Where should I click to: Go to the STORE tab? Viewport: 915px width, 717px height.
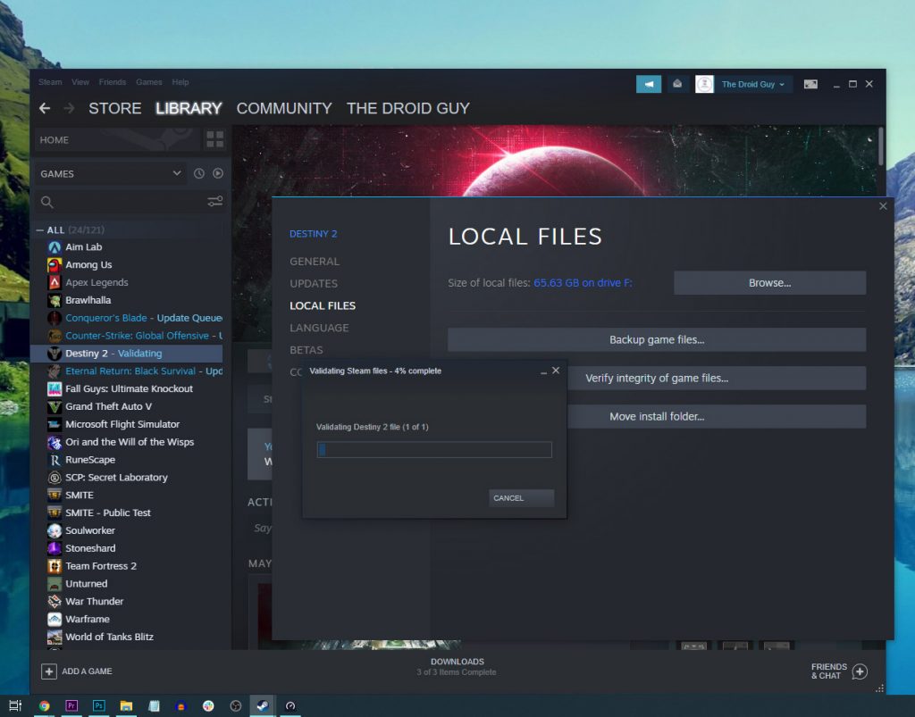coord(115,108)
